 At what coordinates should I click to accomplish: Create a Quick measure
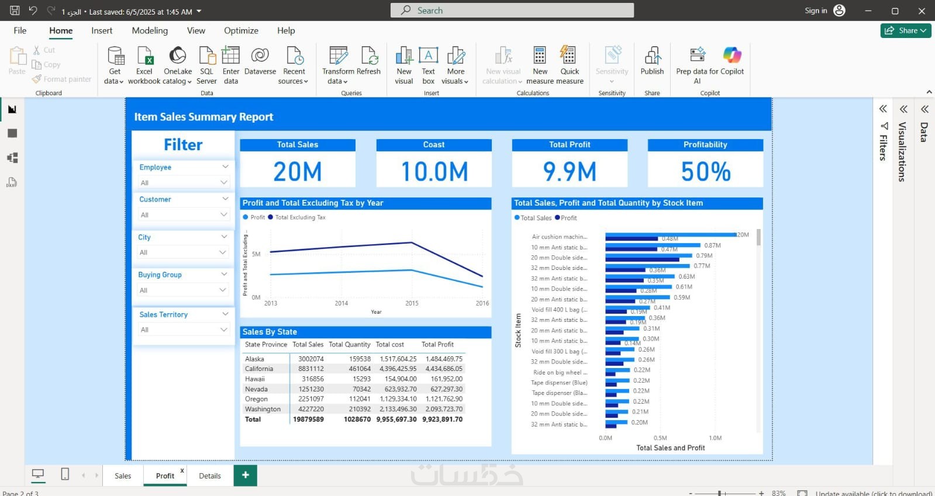pyautogui.click(x=570, y=65)
